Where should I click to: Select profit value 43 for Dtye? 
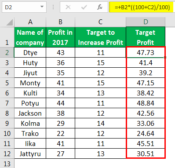pyautogui.click(x=60, y=52)
